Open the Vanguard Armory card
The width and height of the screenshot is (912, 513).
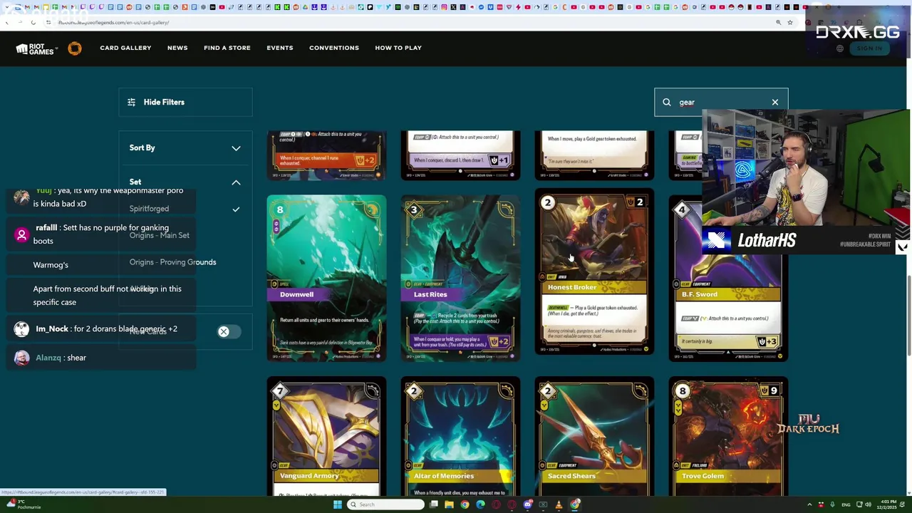point(326,437)
